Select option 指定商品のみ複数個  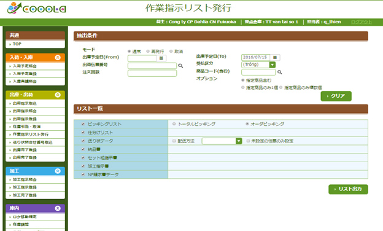tap(281, 87)
